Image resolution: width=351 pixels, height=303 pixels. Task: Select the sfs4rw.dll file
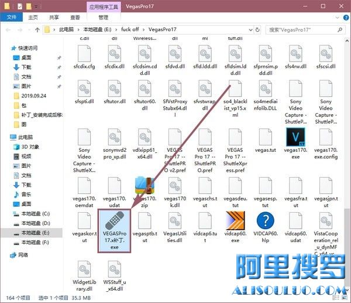295,57
